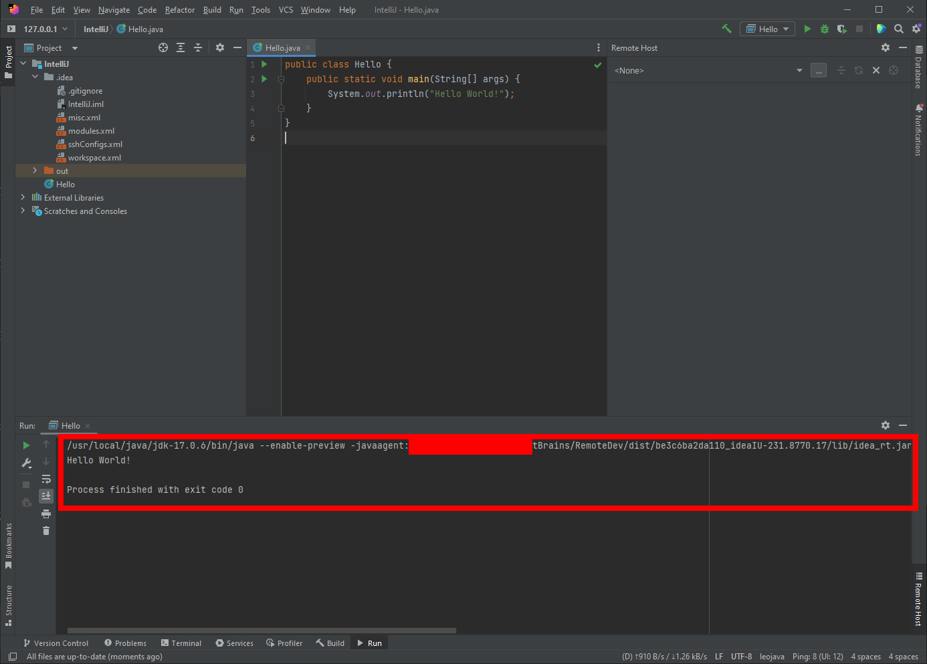Screen dimensions: 927x664
Task: Open the 127.0.0.1 host dropdown
Action: pyautogui.click(x=45, y=29)
